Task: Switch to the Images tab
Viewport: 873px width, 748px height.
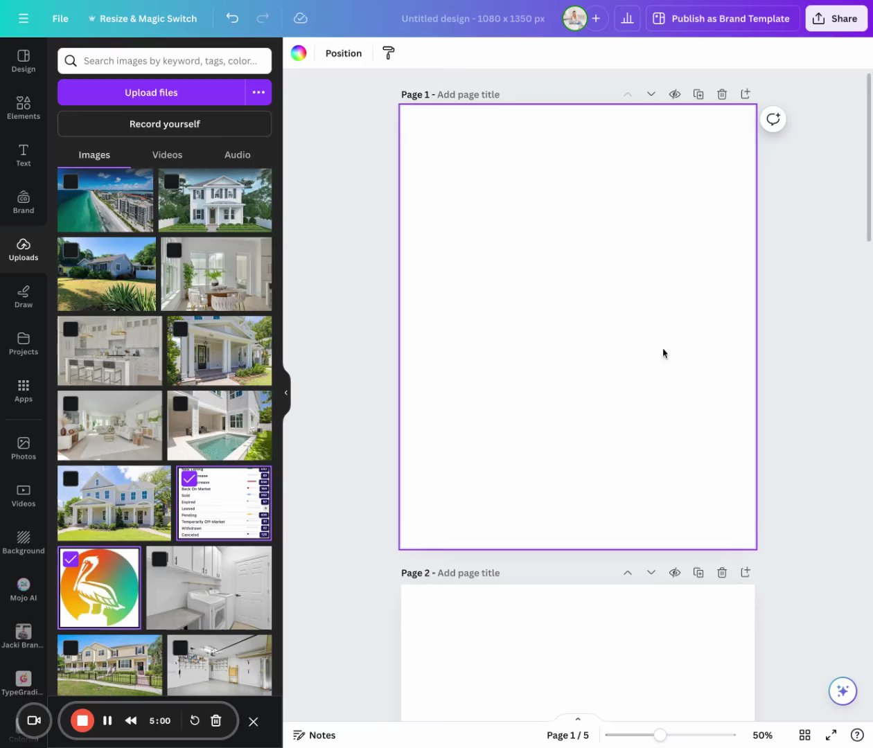Action: (x=94, y=154)
